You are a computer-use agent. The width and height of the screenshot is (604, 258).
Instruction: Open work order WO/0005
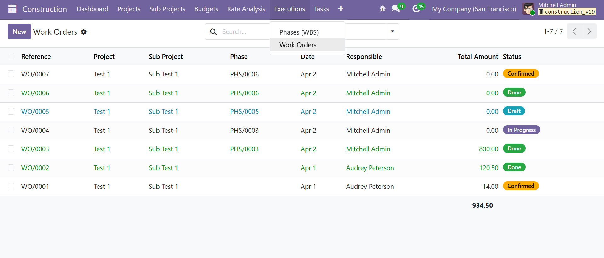[35, 112]
